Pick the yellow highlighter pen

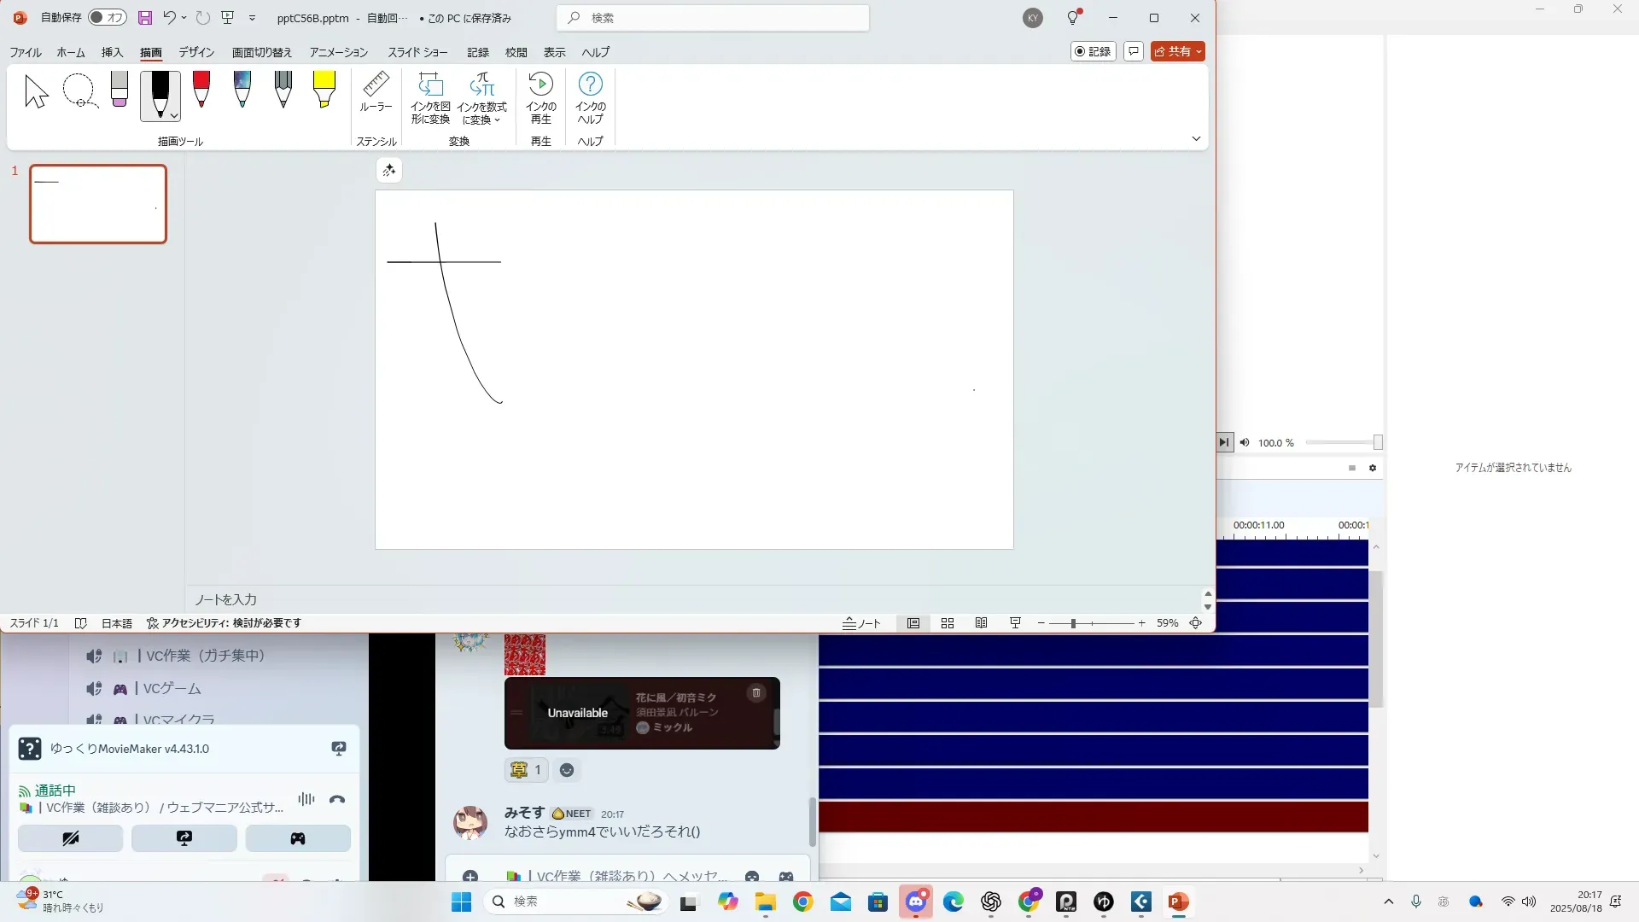click(324, 90)
